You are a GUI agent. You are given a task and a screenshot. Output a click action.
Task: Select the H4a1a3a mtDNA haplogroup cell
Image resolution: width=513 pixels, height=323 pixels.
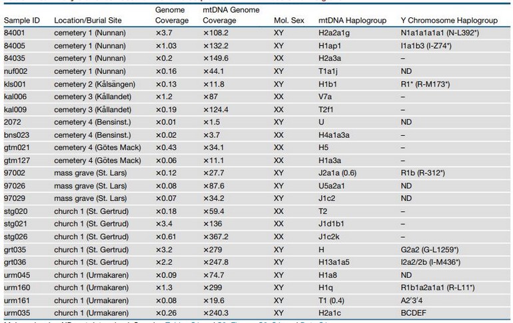(x=334, y=135)
